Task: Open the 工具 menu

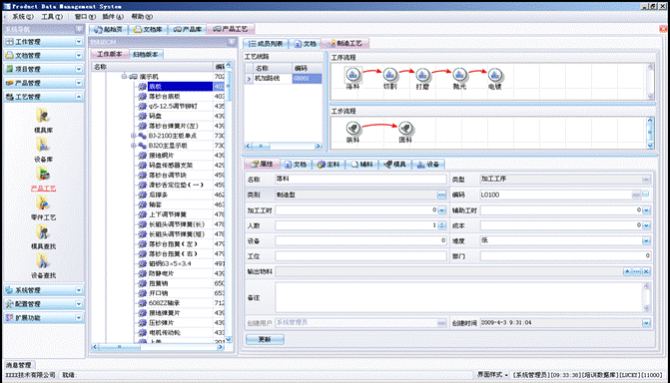Action: pos(52,17)
